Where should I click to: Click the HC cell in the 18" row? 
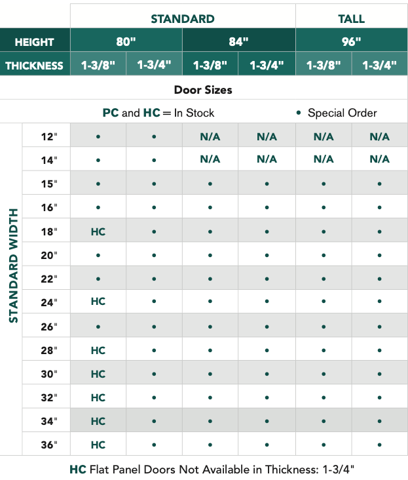(x=98, y=231)
